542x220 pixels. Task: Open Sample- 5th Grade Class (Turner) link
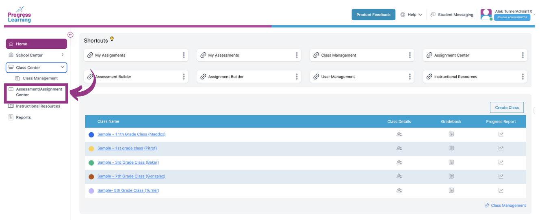tap(128, 190)
